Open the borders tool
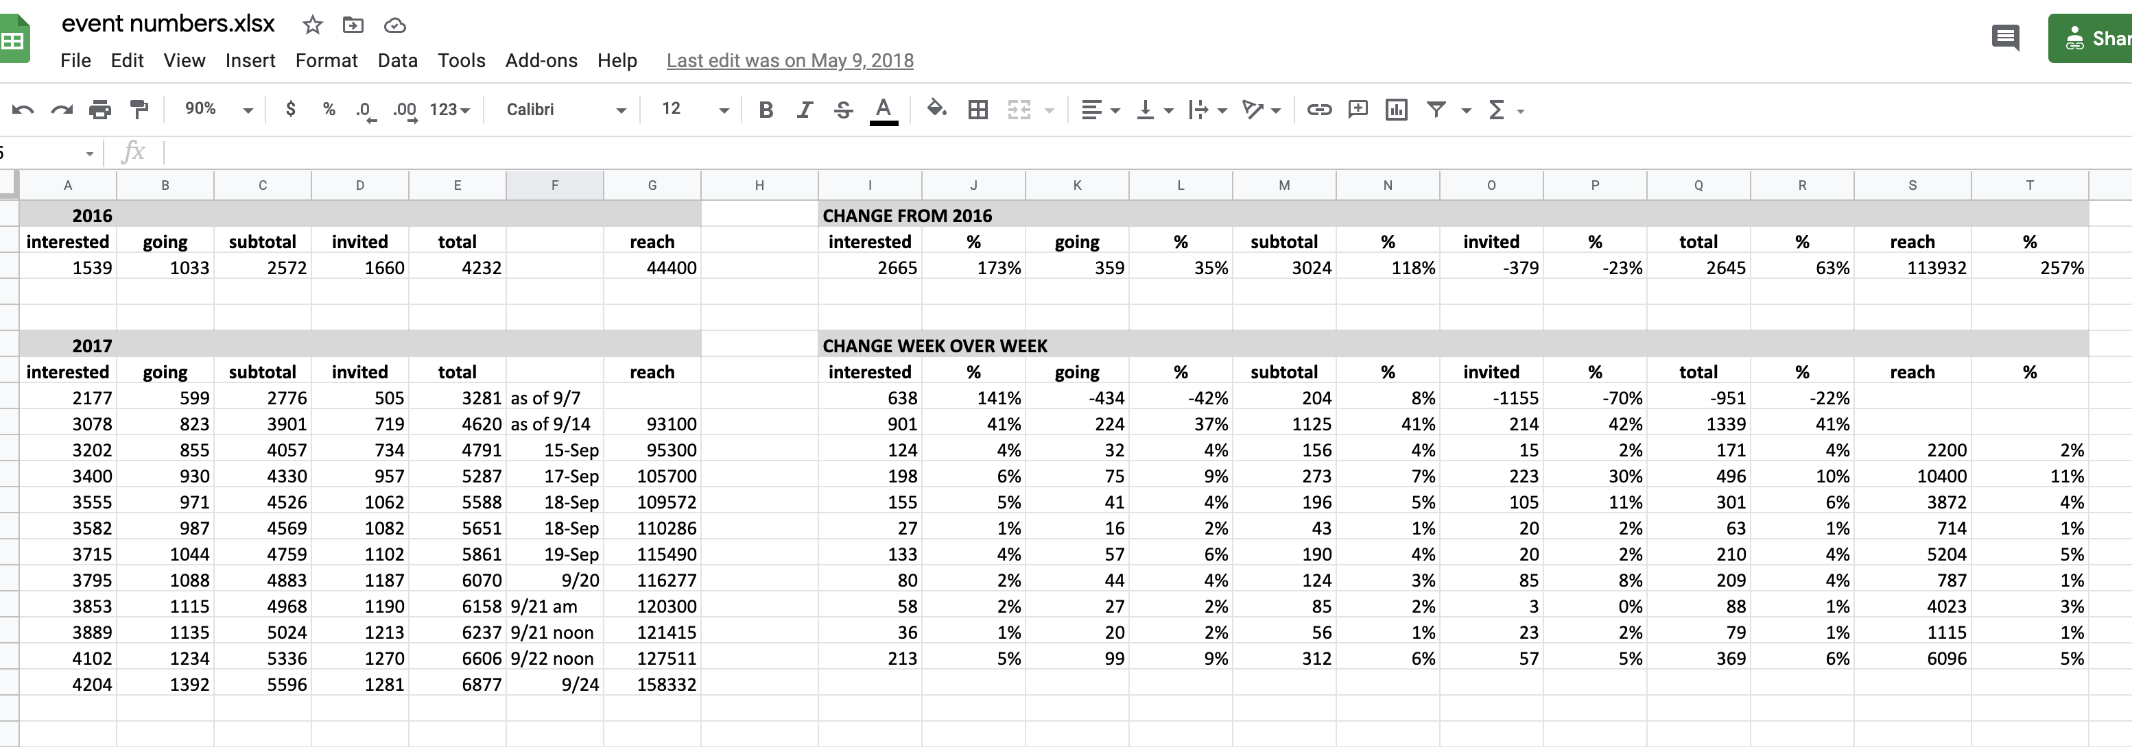Image resolution: width=2132 pixels, height=747 pixels. [x=978, y=109]
